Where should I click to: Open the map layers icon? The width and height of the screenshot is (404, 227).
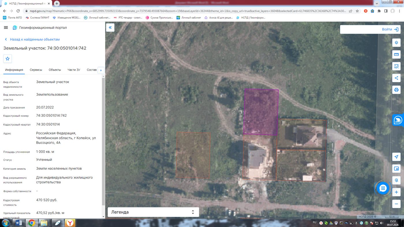point(396,43)
